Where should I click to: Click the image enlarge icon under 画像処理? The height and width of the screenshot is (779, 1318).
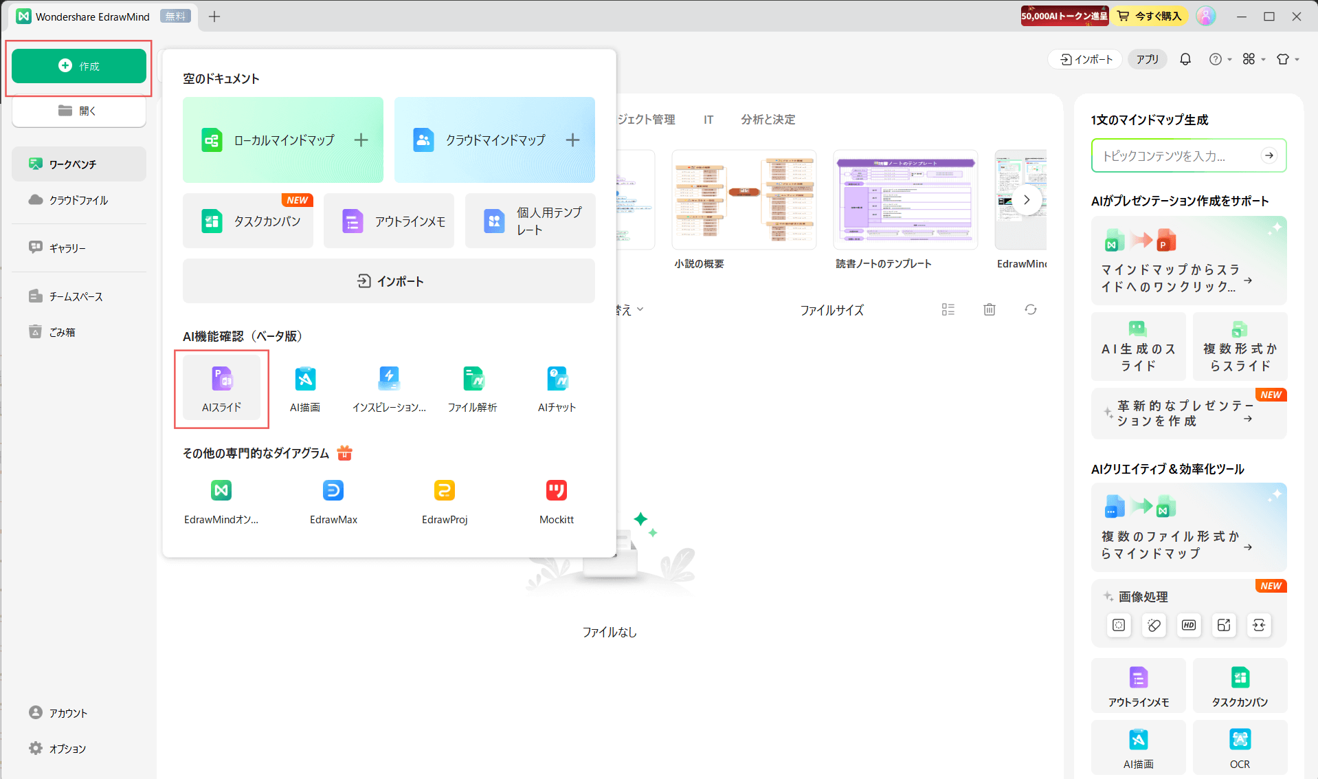[1224, 625]
